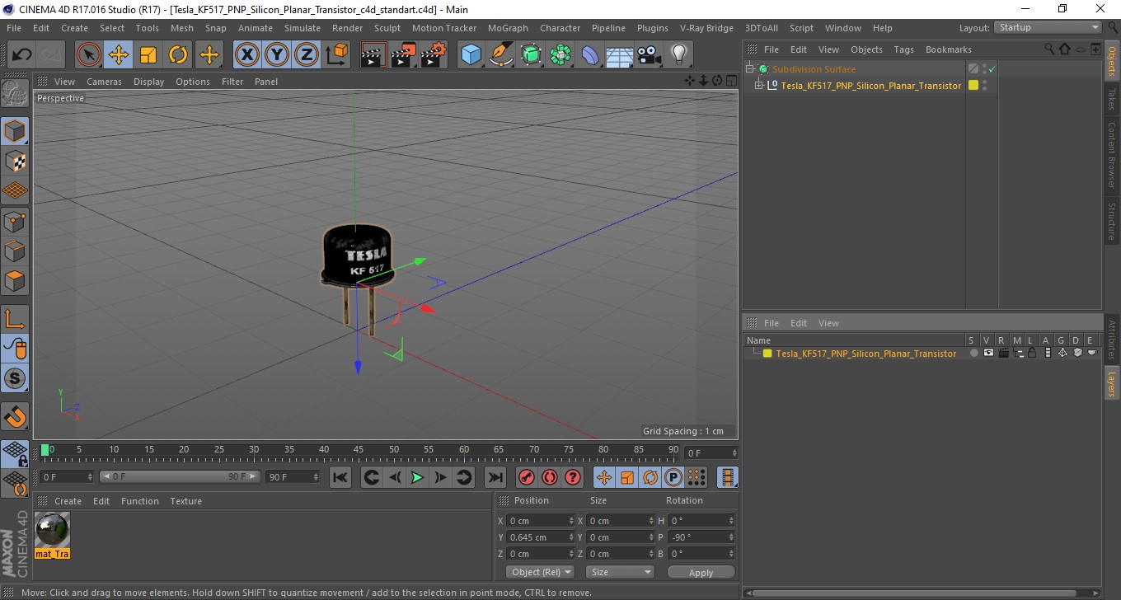Open the viewport Cameras menu

(x=104, y=82)
